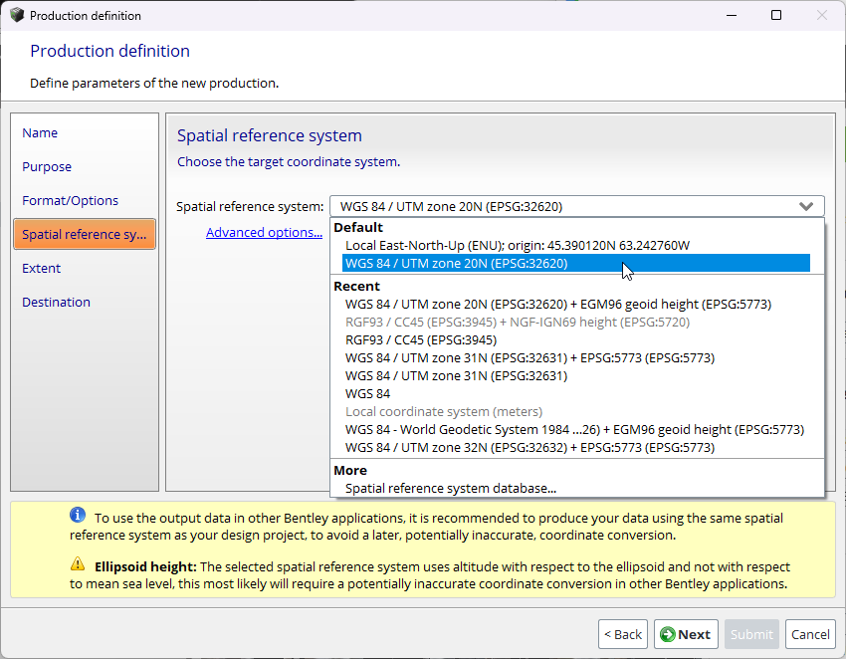
Task: Select UTM zone 20N + EGM96 geoid height
Action: coord(557,305)
